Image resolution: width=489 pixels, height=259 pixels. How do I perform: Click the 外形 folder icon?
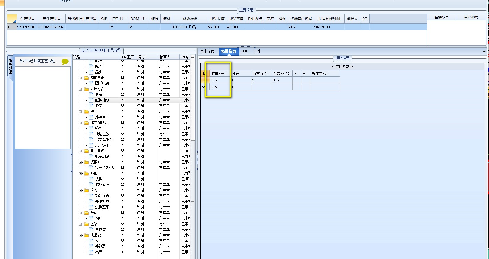pos(86,173)
